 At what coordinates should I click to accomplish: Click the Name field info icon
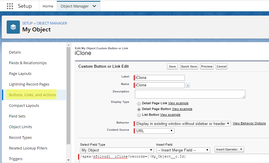pyautogui.click(x=188, y=85)
